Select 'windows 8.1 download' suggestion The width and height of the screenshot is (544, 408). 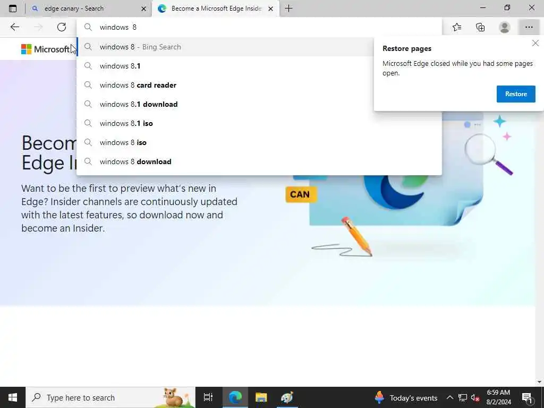225,104
